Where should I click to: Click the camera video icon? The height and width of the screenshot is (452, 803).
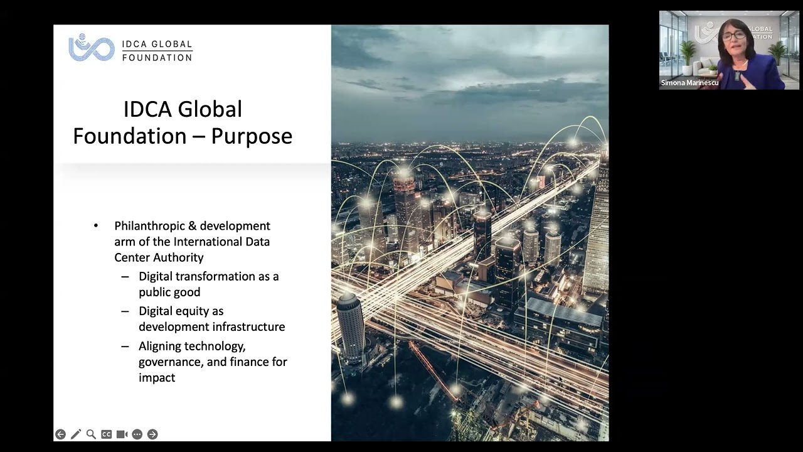[x=122, y=434]
